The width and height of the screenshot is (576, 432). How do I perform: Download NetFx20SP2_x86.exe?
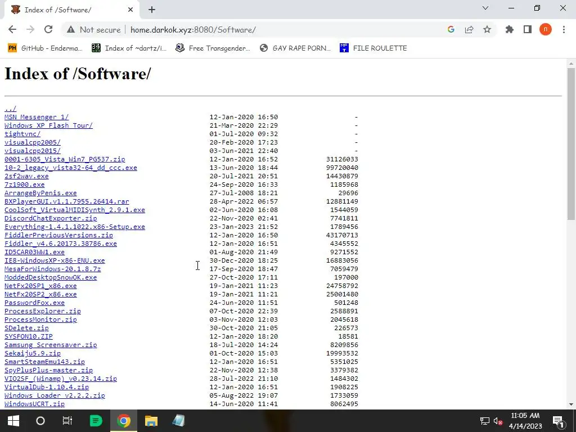tap(40, 295)
